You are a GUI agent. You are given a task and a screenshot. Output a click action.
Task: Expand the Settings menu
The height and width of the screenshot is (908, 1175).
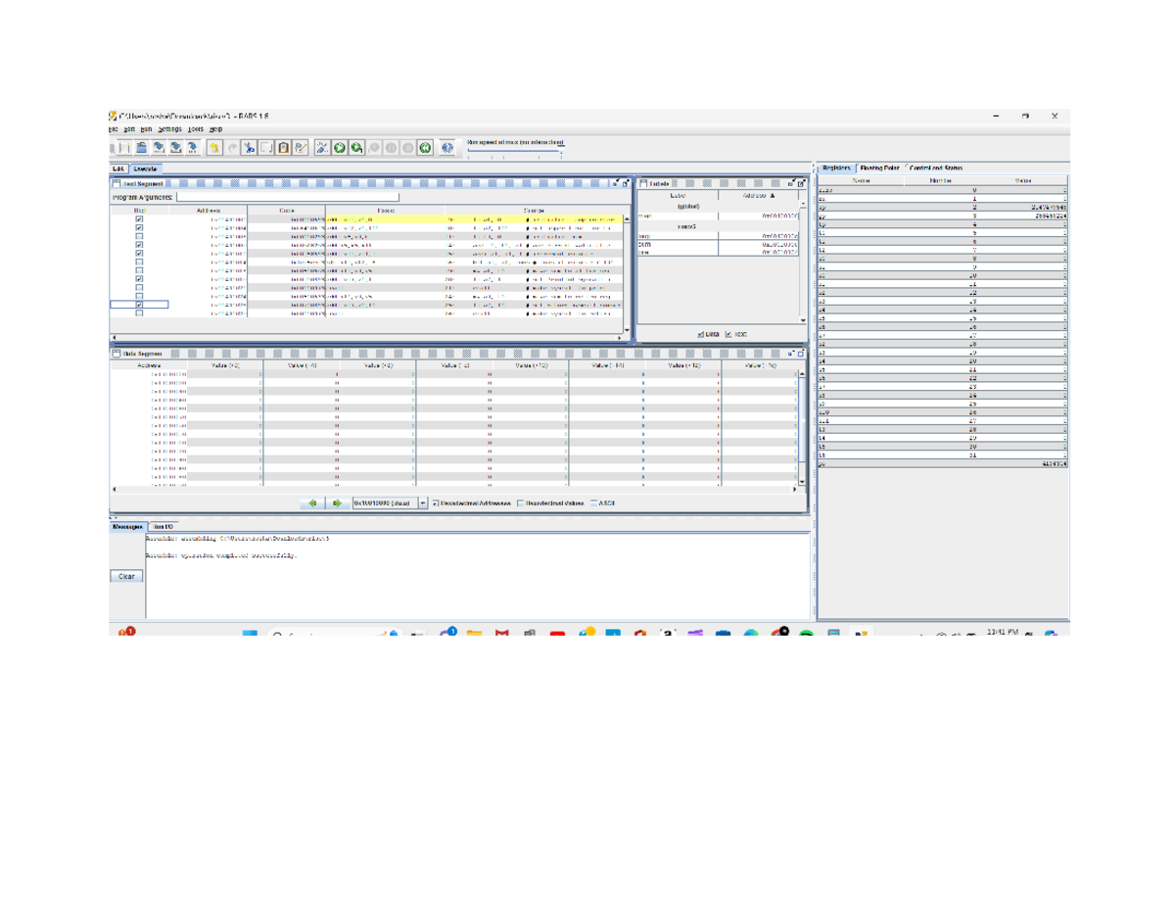click(x=170, y=129)
